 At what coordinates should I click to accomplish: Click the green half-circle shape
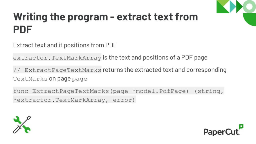coord(249,19)
